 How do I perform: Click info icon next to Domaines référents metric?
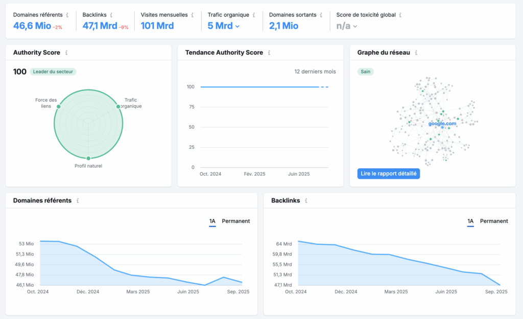67,15
